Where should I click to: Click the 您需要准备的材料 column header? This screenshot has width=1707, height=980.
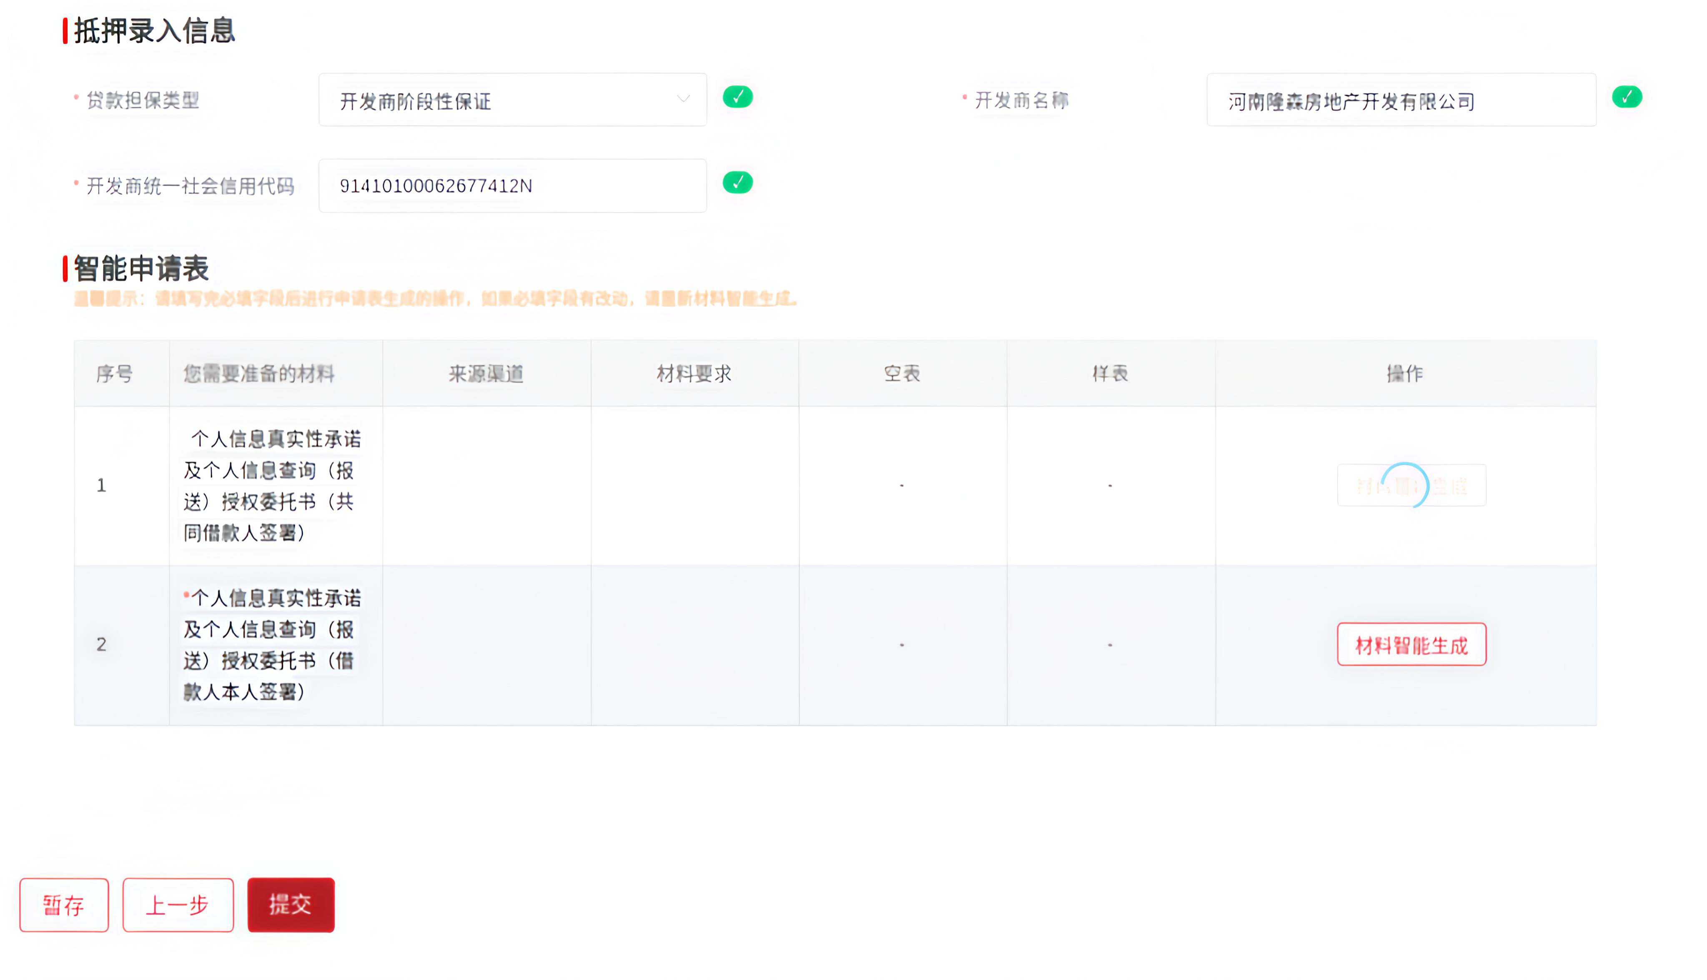tap(259, 373)
